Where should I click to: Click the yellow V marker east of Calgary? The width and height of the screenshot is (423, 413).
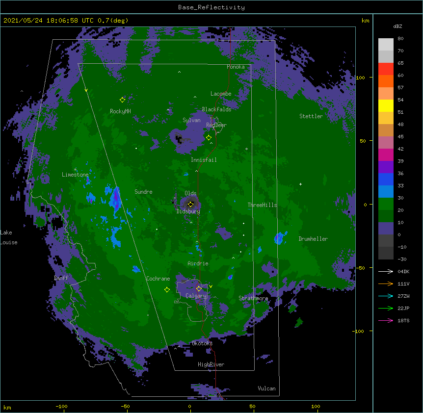click(x=211, y=286)
